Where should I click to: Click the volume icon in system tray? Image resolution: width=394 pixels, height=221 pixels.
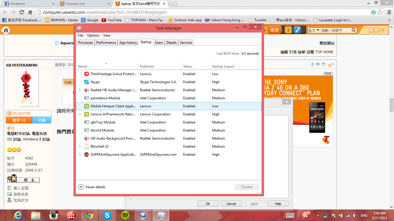pos(354,216)
